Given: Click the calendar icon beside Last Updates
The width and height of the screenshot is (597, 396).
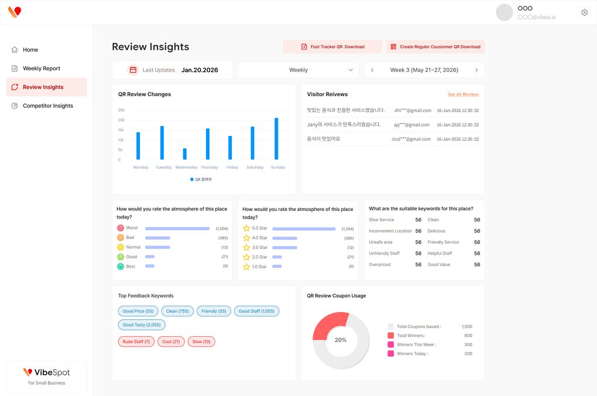Looking at the screenshot, I should [133, 70].
